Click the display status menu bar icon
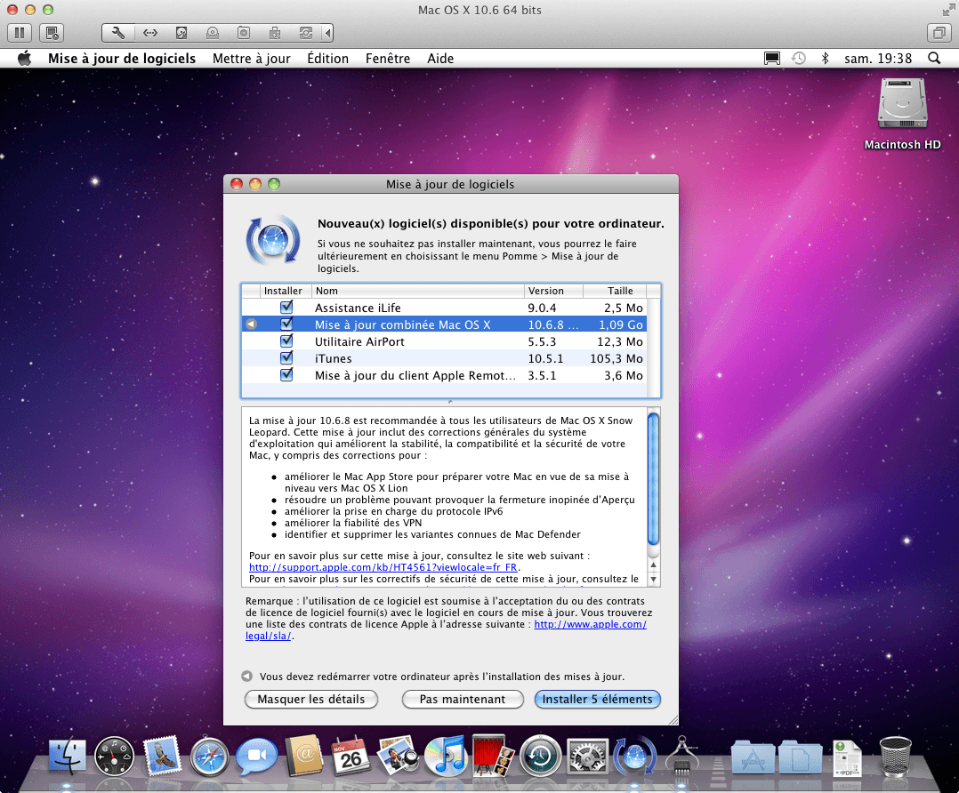 coord(772,59)
